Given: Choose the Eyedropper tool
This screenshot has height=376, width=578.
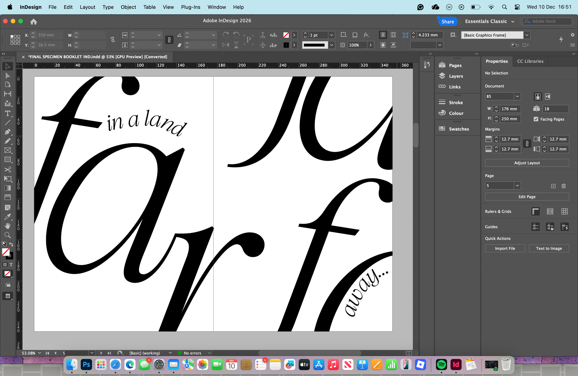Looking at the screenshot, I should point(8,217).
